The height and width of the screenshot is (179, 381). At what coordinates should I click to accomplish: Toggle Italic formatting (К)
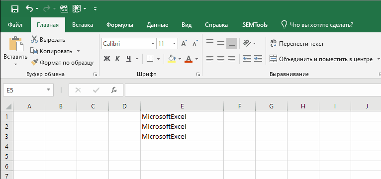[117, 59]
